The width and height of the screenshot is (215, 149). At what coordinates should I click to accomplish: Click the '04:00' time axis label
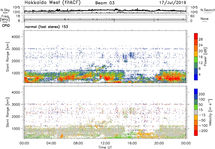pyautogui.click(x=51, y=143)
